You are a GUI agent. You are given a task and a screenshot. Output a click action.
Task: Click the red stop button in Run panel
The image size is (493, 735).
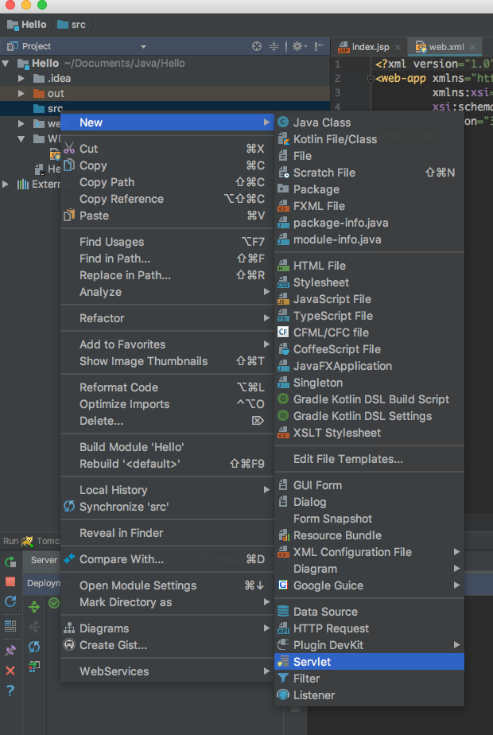pos(10,581)
